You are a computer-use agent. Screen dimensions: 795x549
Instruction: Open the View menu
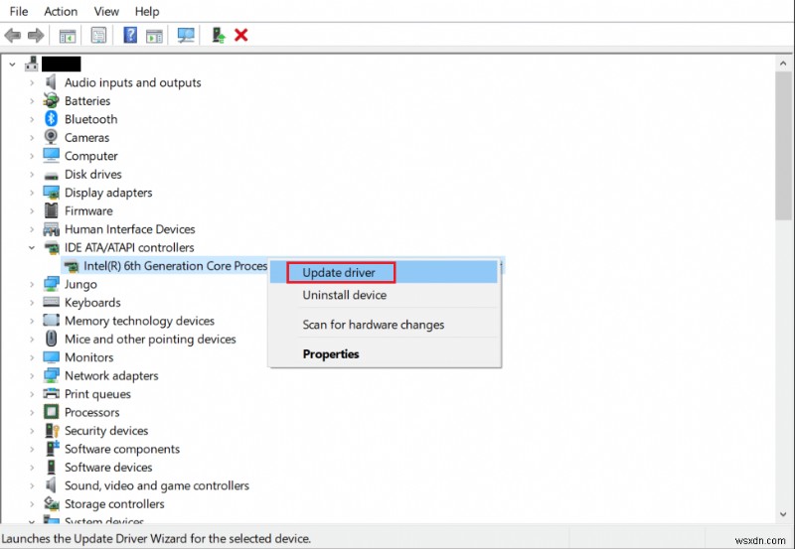[x=106, y=11]
